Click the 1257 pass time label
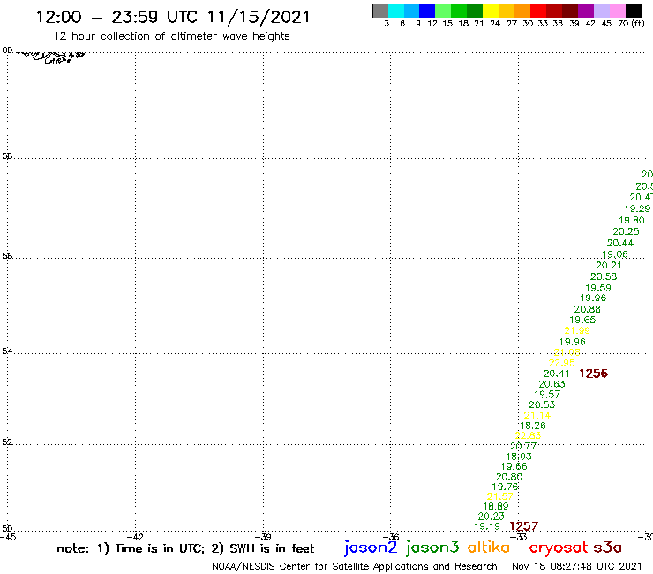653x574 pixels. tap(524, 526)
